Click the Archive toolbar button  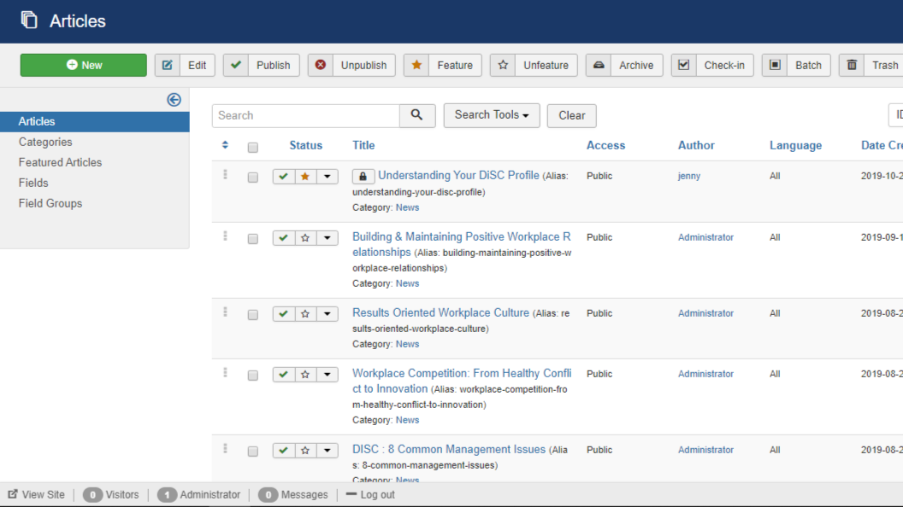(x=624, y=65)
